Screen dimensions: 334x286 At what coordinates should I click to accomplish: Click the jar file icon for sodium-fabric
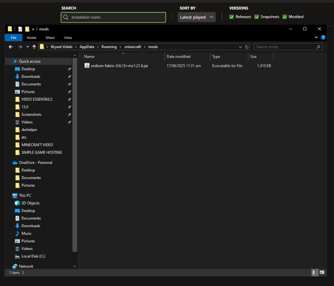pyautogui.click(x=87, y=65)
